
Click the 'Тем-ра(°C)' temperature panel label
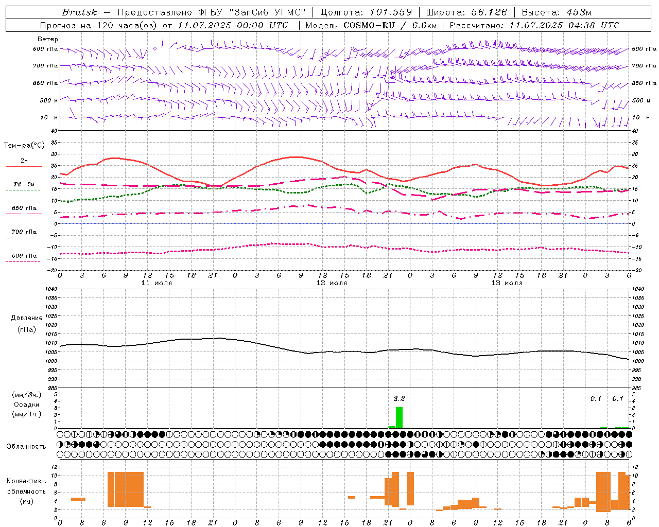click(x=24, y=146)
